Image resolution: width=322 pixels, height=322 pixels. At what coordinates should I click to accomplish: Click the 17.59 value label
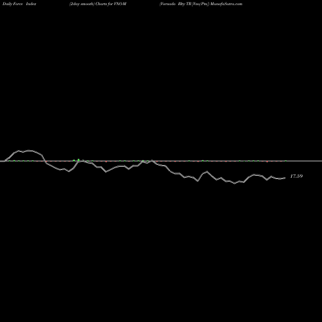point(296,176)
